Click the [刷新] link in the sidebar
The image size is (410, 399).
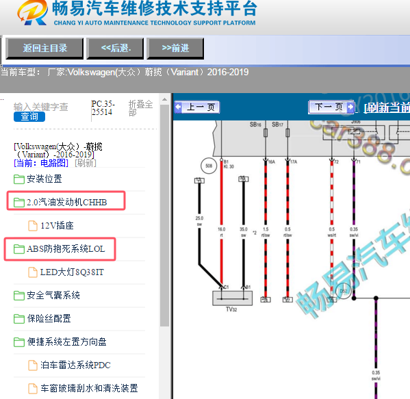click(86, 163)
